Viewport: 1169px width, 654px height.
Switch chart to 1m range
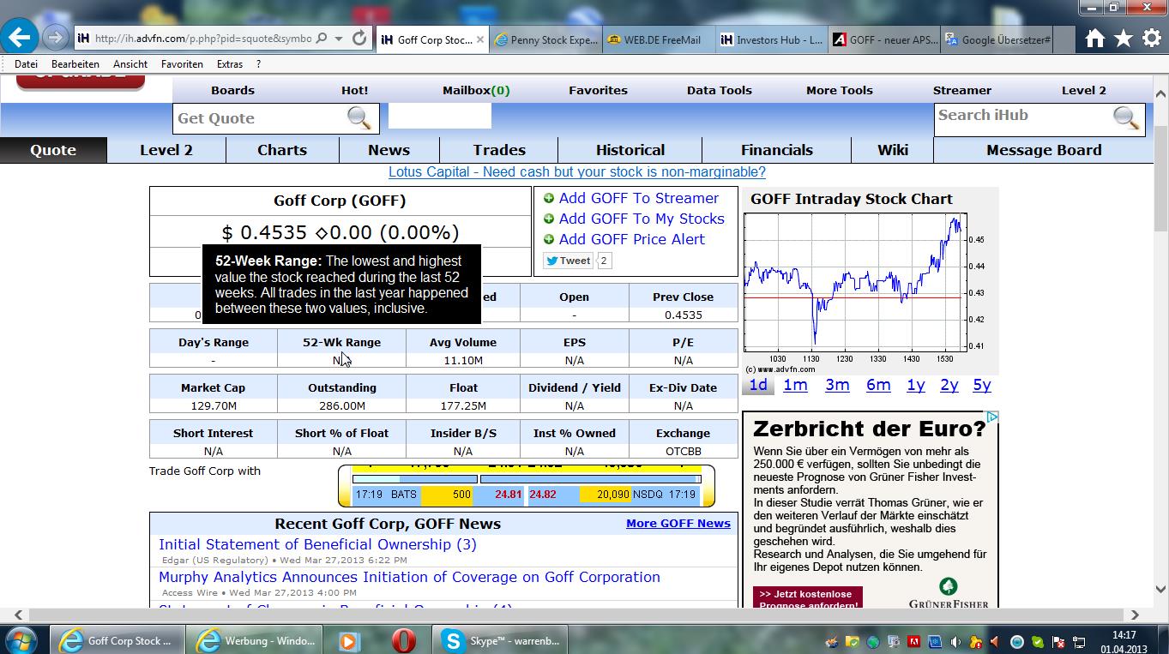pos(795,386)
